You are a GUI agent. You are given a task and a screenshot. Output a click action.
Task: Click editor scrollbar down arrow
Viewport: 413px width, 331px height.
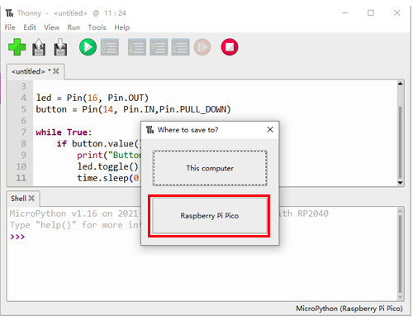tap(401, 183)
